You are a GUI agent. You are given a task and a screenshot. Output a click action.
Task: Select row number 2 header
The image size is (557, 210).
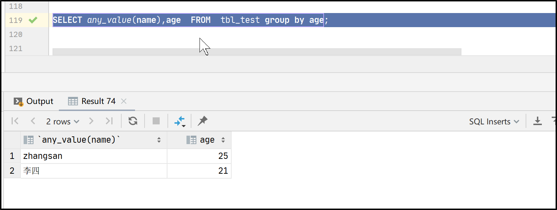click(x=12, y=171)
